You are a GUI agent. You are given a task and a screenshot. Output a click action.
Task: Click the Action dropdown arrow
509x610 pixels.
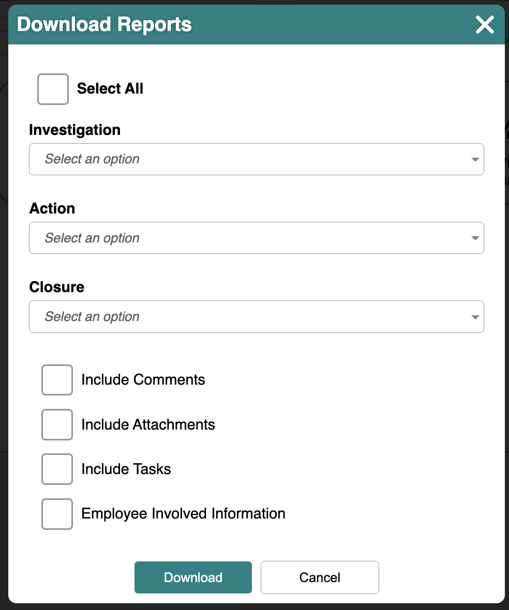(475, 238)
